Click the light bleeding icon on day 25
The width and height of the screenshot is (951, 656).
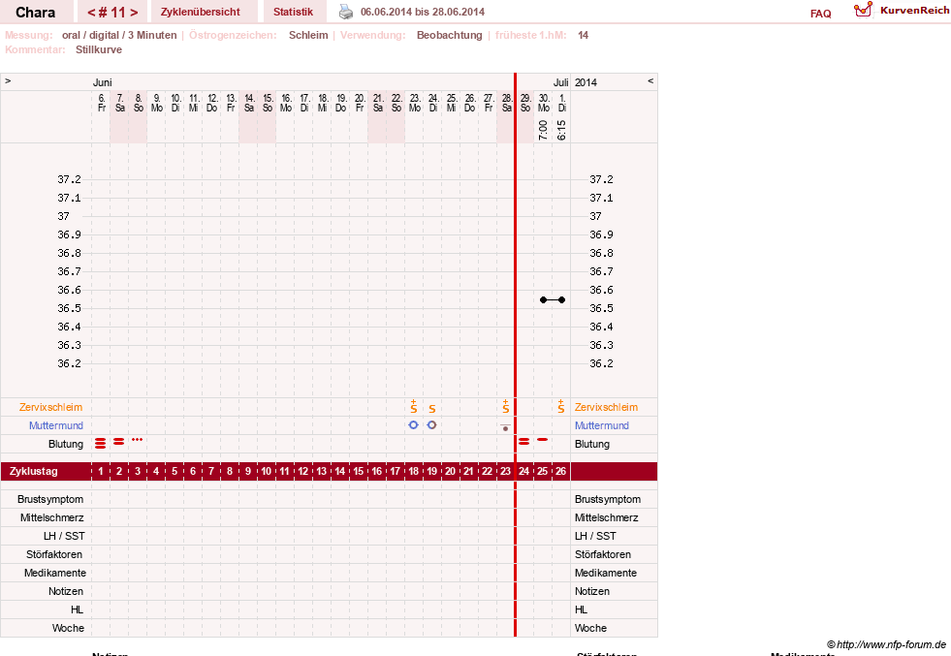point(542,440)
